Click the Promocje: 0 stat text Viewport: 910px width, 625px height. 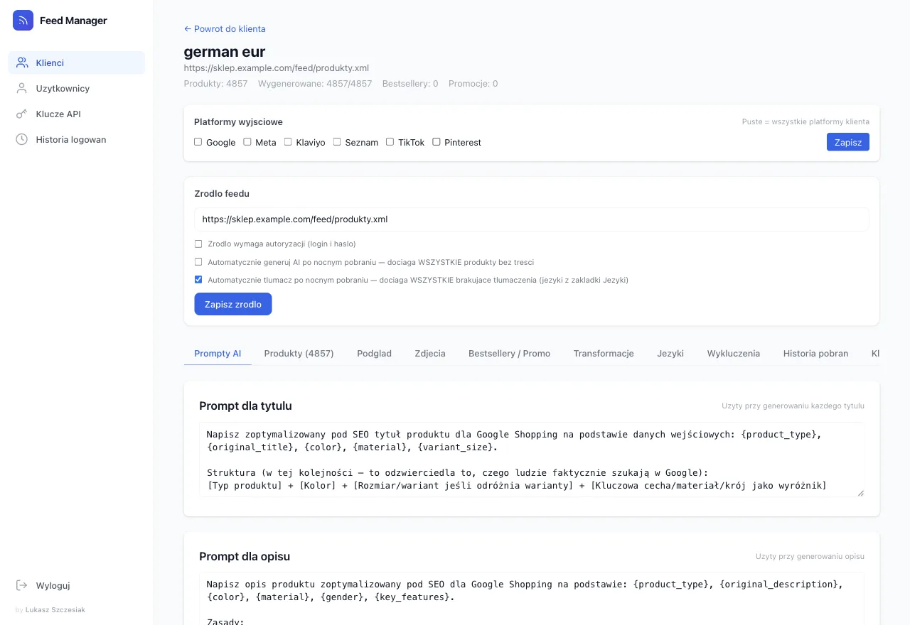click(473, 84)
